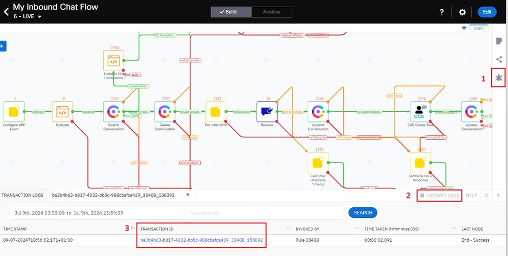Open the 6 - LIVE version dropdown
Screen dimensions: 508x256
[x=27, y=16]
